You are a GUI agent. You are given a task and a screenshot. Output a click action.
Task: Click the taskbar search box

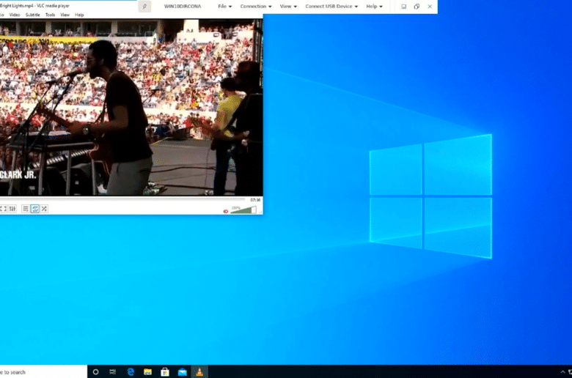(x=43, y=372)
